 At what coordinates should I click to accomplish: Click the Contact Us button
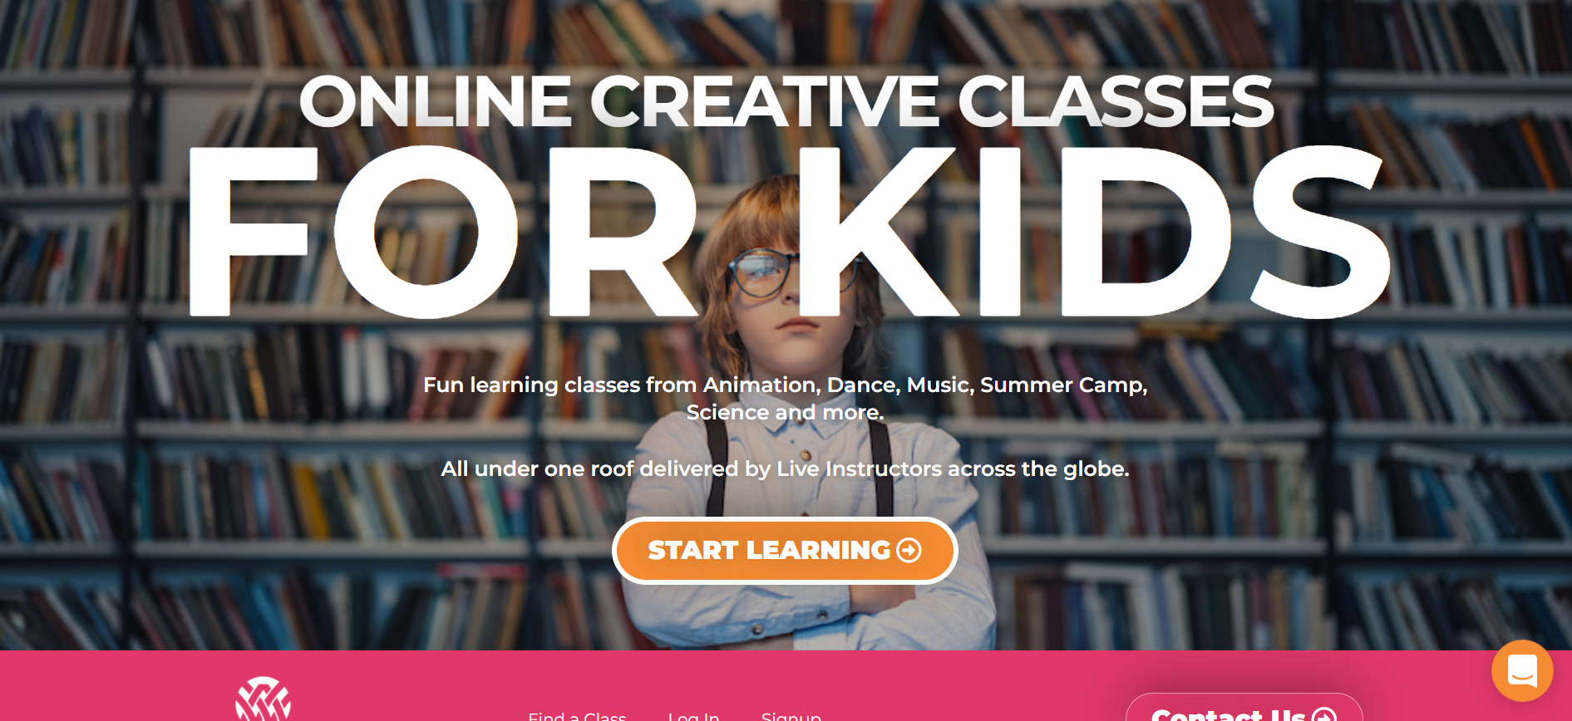[x=1244, y=709]
